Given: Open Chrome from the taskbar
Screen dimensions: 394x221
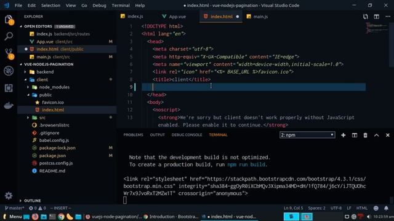Looking at the screenshot, I should point(61,217).
